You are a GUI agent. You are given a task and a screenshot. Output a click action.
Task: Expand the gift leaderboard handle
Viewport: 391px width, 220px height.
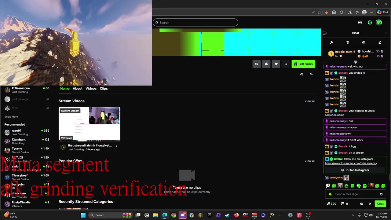[355, 62]
